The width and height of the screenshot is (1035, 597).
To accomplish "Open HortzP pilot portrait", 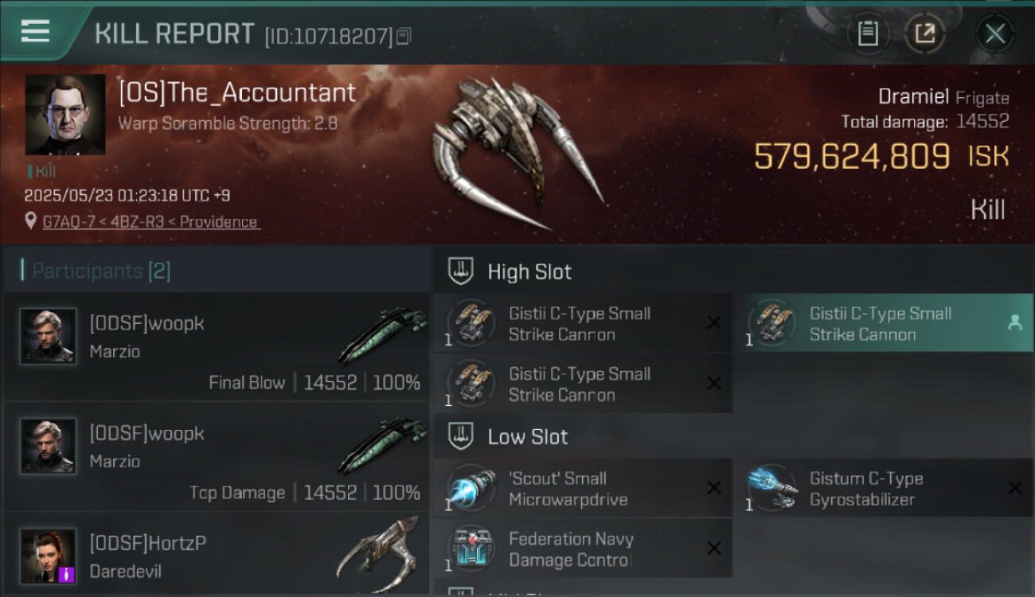I will (x=49, y=556).
